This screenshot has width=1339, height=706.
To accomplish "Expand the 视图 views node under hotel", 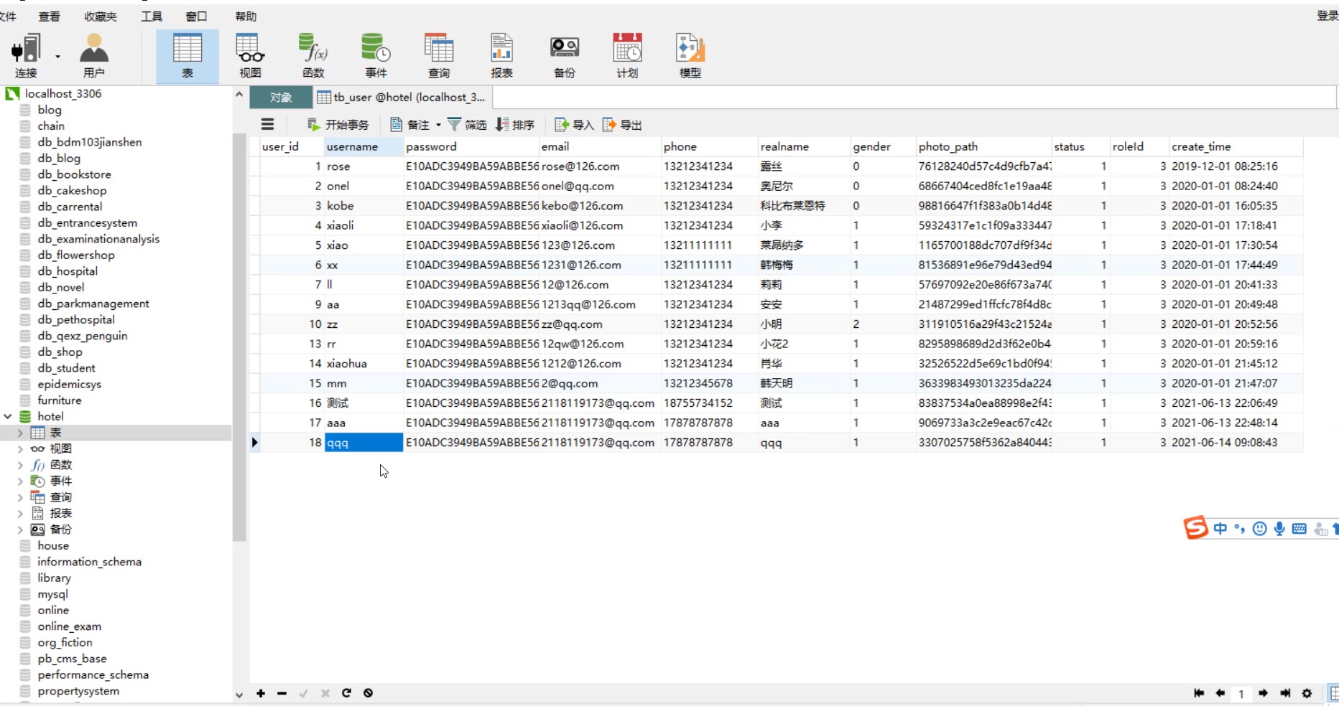I will pos(20,448).
